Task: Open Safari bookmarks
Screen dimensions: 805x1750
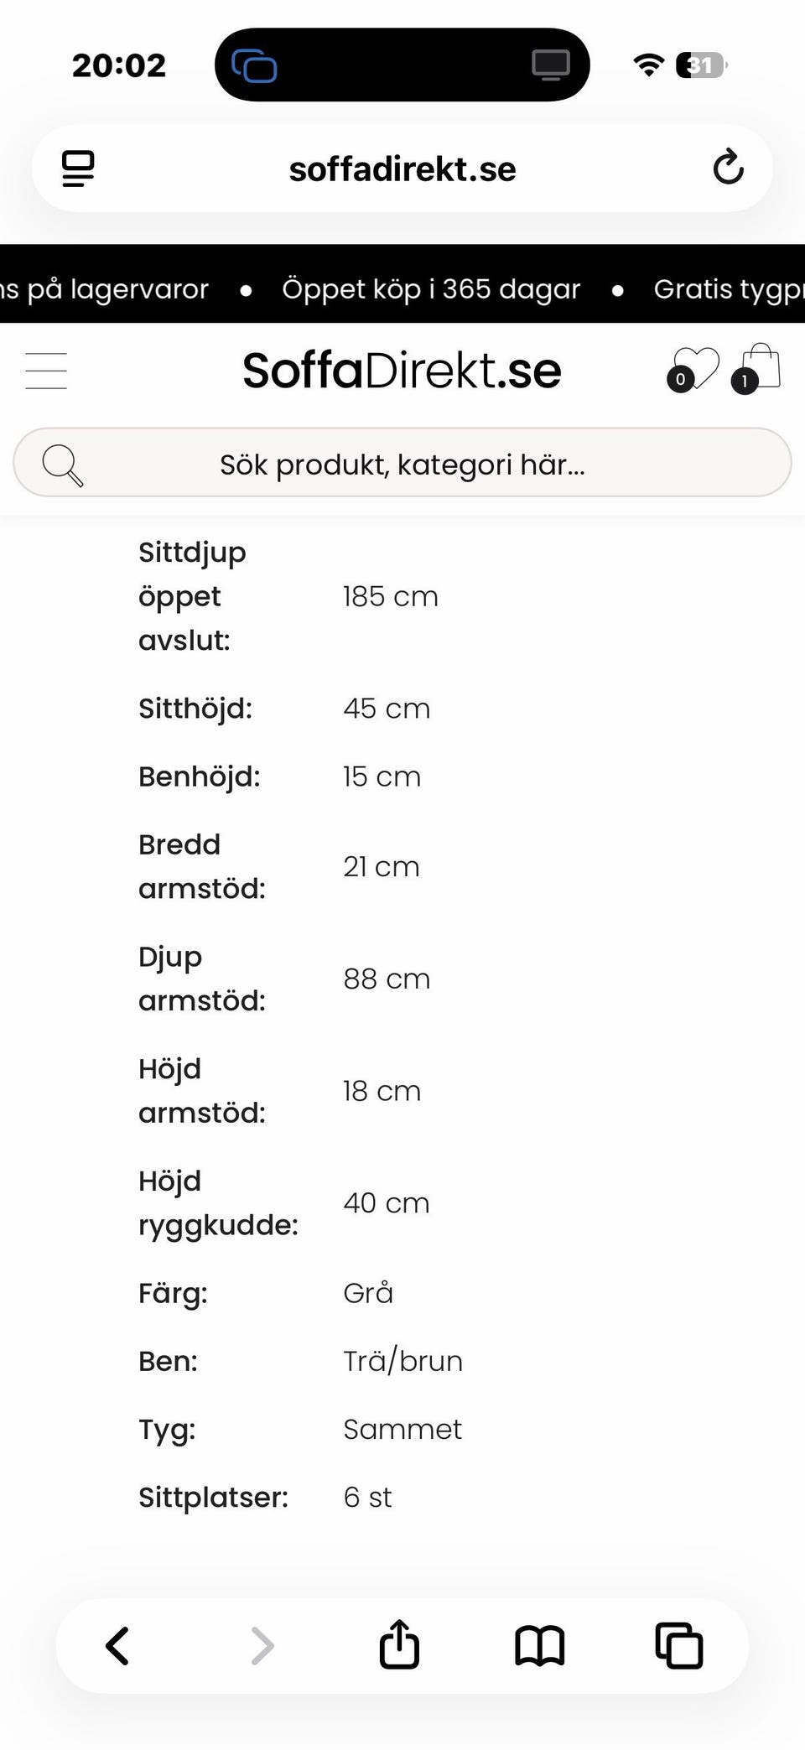Action: pyautogui.click(x=539, y=1645)
